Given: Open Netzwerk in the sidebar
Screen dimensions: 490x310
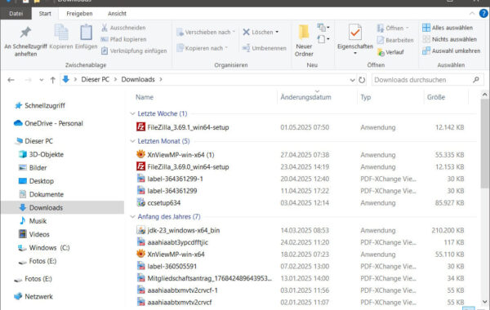Looking at the screenshot, I should [38, 297].
